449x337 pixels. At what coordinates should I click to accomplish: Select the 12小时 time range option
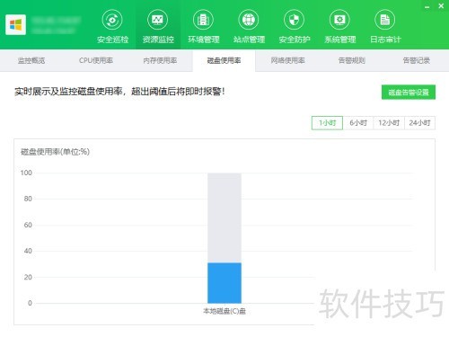[389, 123]
